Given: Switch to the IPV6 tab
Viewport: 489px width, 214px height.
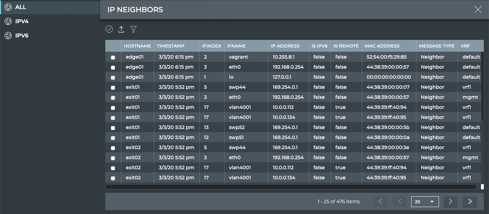Looking at the screenshot, I should coord(22,35).
